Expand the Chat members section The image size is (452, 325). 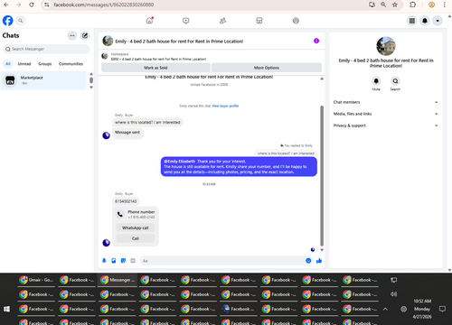click(x=386, y=102)
